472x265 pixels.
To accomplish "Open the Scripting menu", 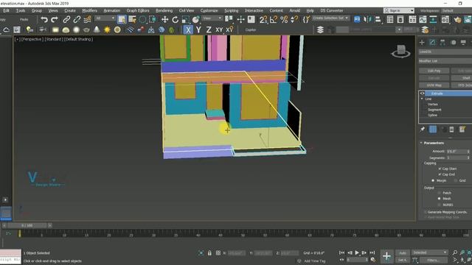I will coord(231,10).
